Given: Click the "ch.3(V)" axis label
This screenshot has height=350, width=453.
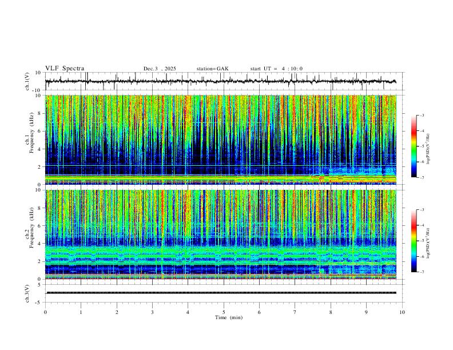Looking at the screenshot, I should pyautogui.click(x=27, y=294).
